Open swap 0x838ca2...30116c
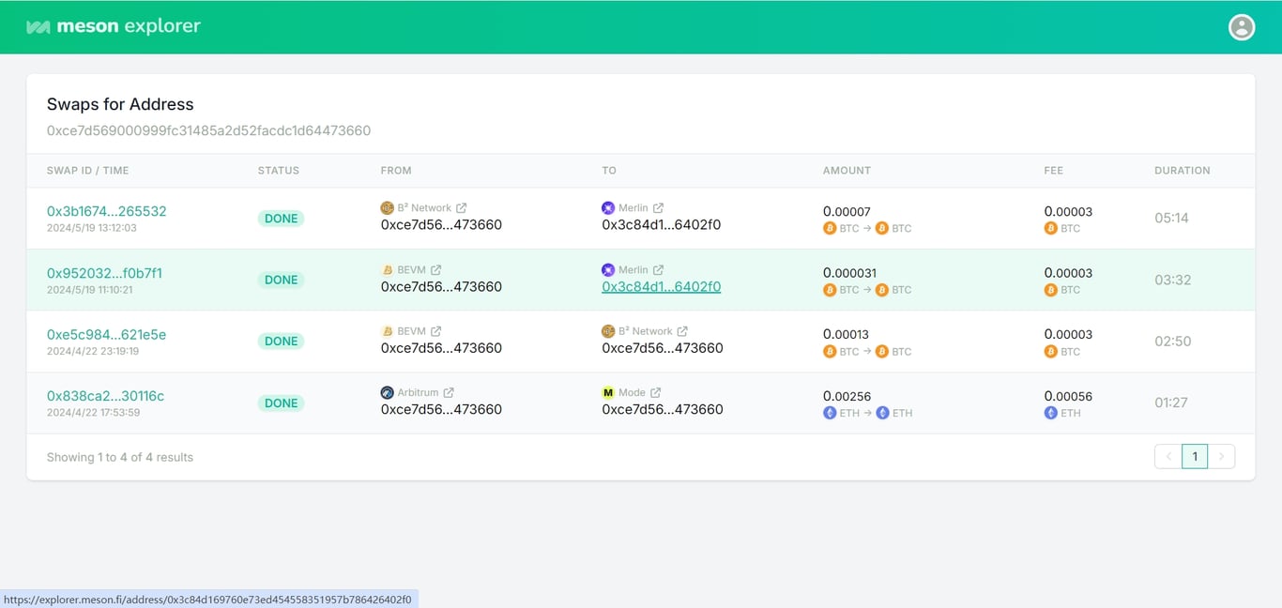 (x=106, y=396)
